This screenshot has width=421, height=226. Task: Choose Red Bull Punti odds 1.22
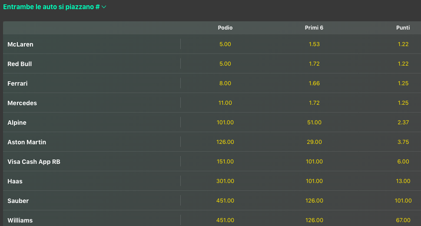pyautogui.click(x=403, y=64)
